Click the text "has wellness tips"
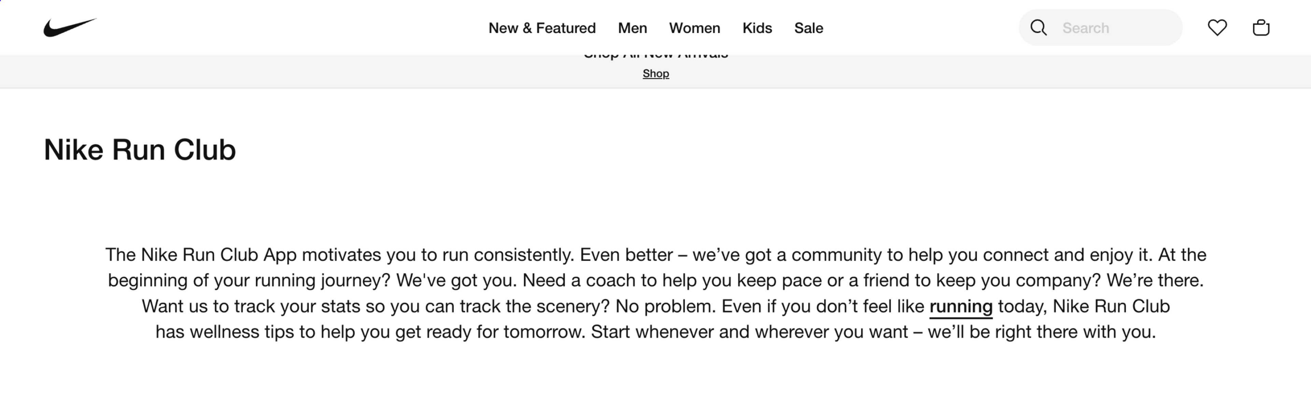The width and height of the screenshot is (1311, 401). pos(224,332)
